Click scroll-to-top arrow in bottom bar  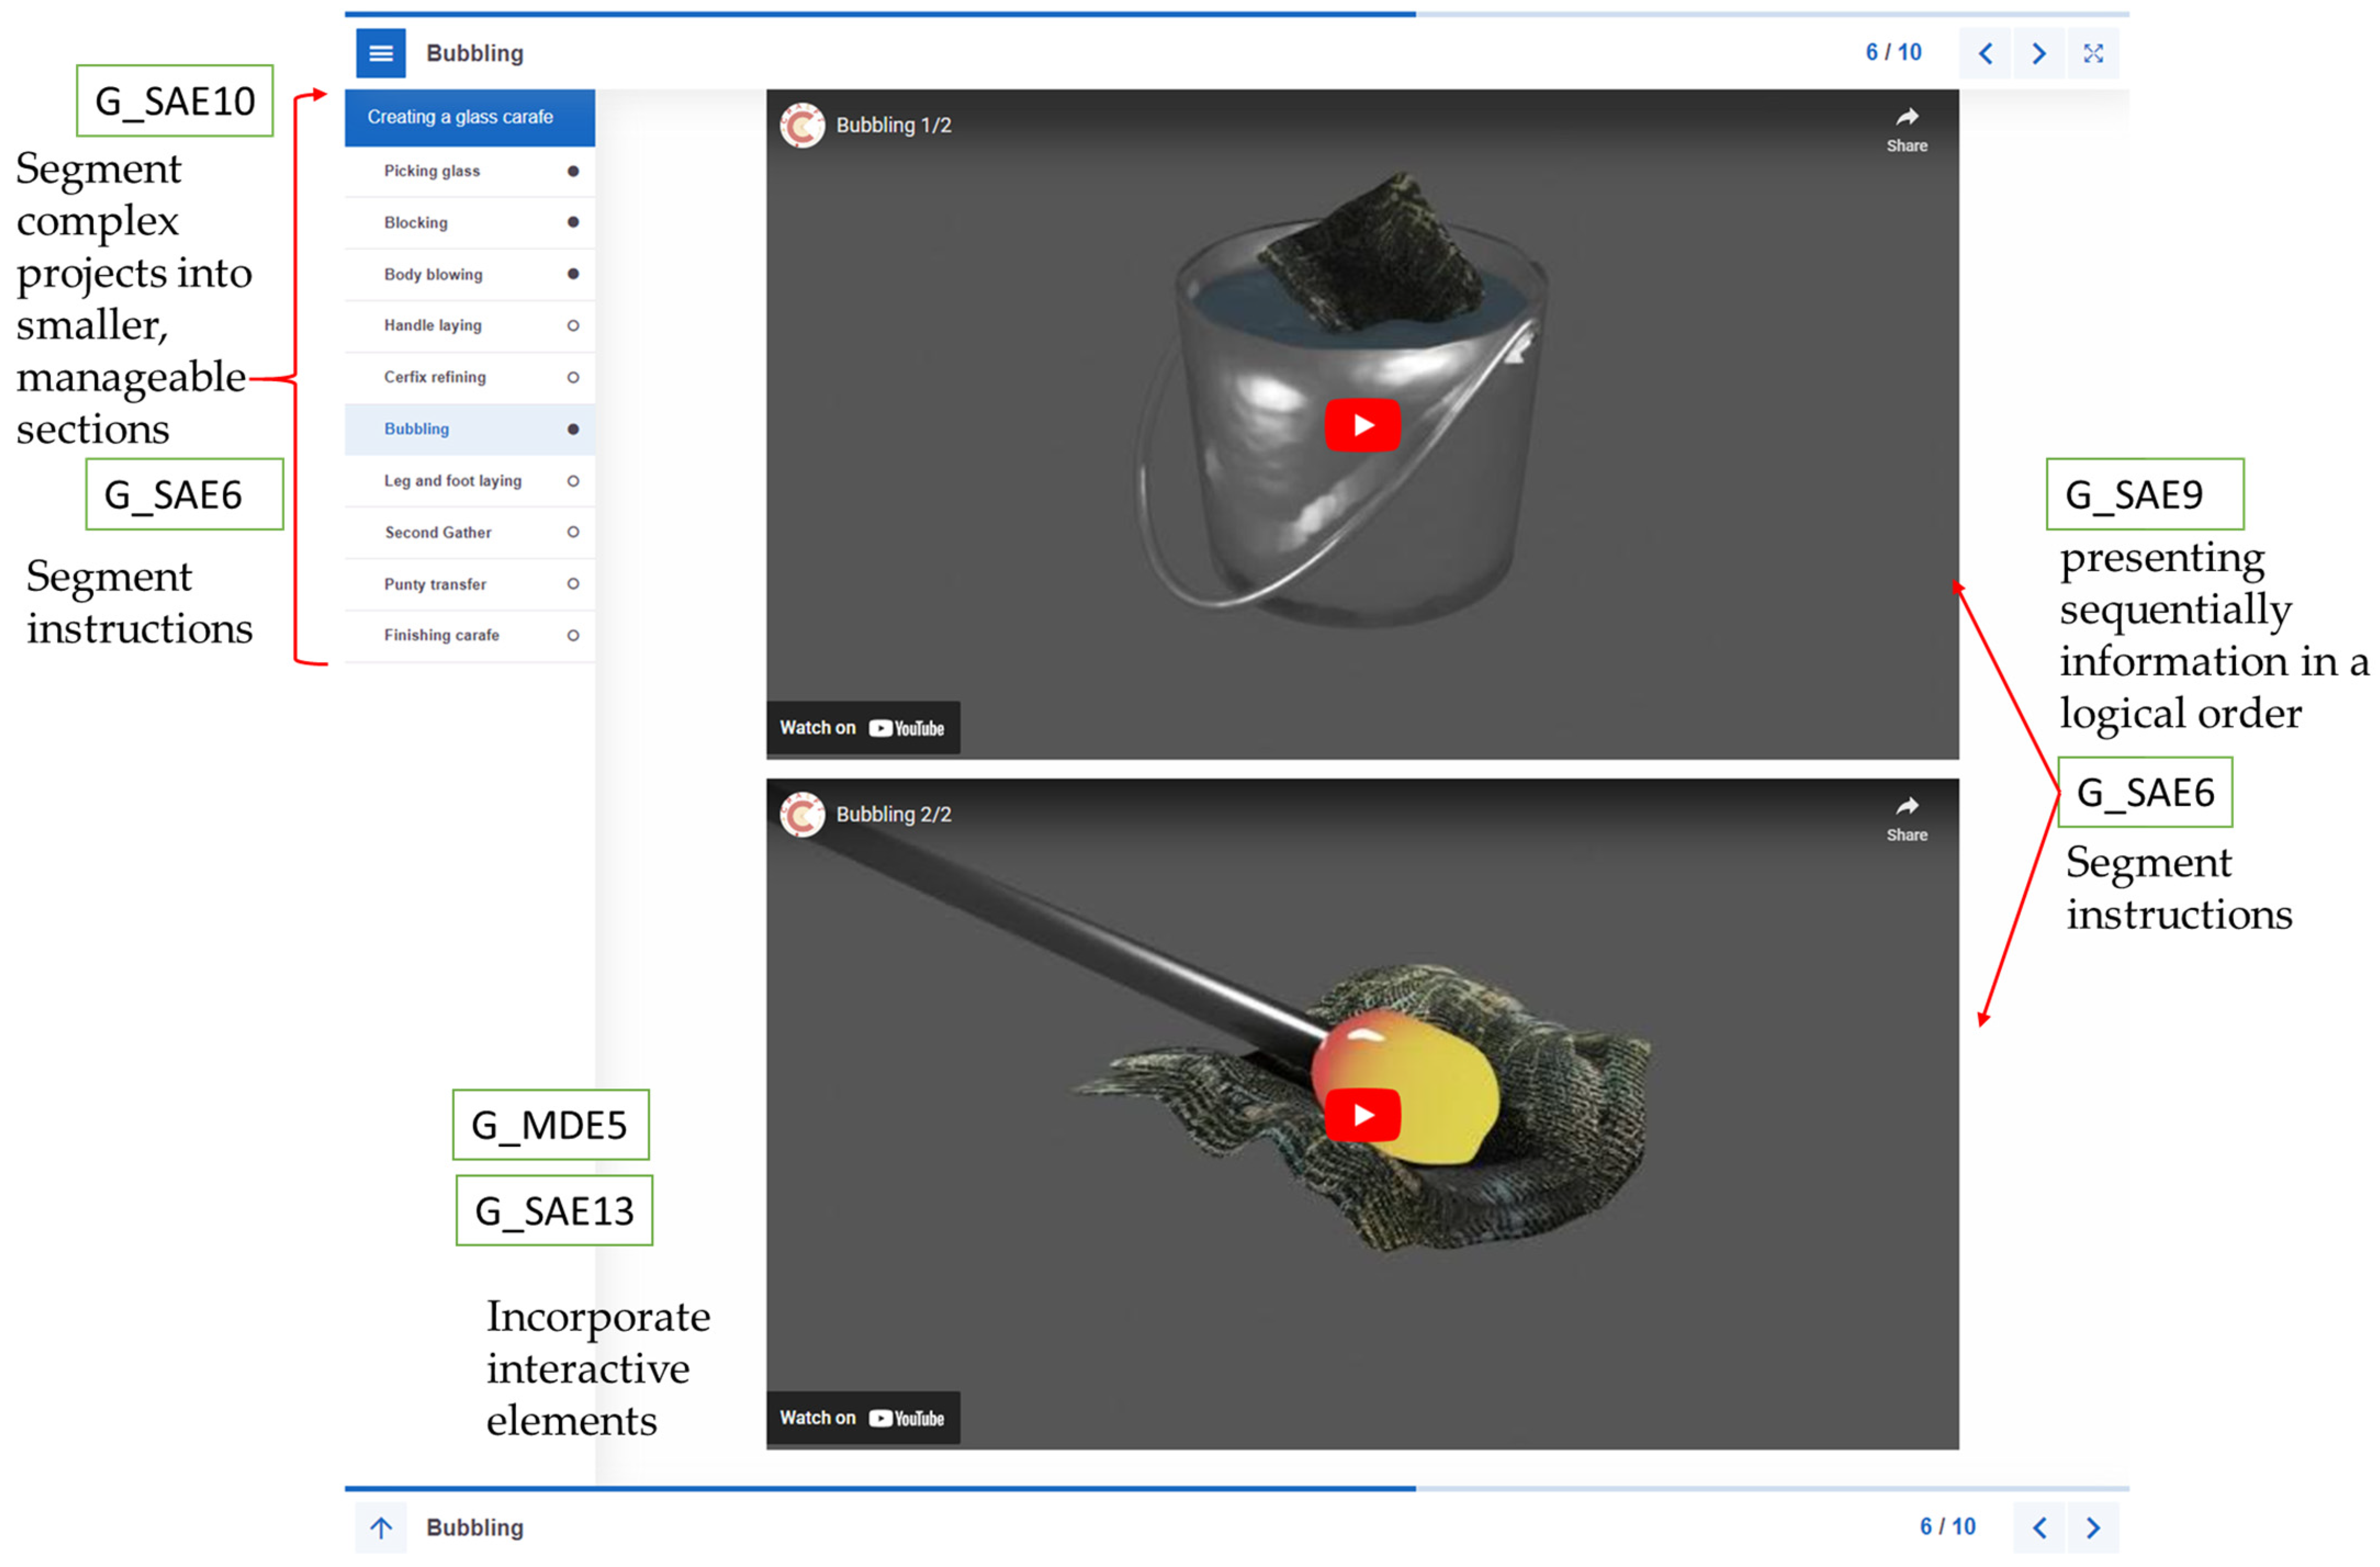(381, 1527)
